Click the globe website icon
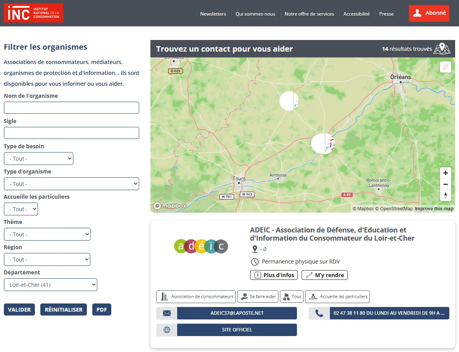 coord(167,330)
